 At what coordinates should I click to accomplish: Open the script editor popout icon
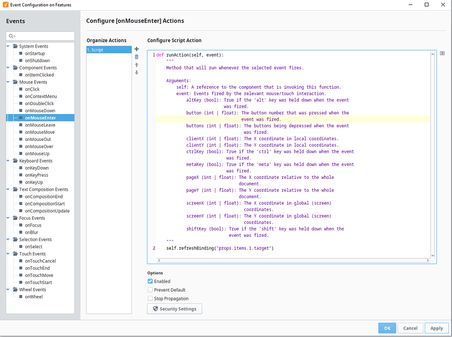pos(442,53)
